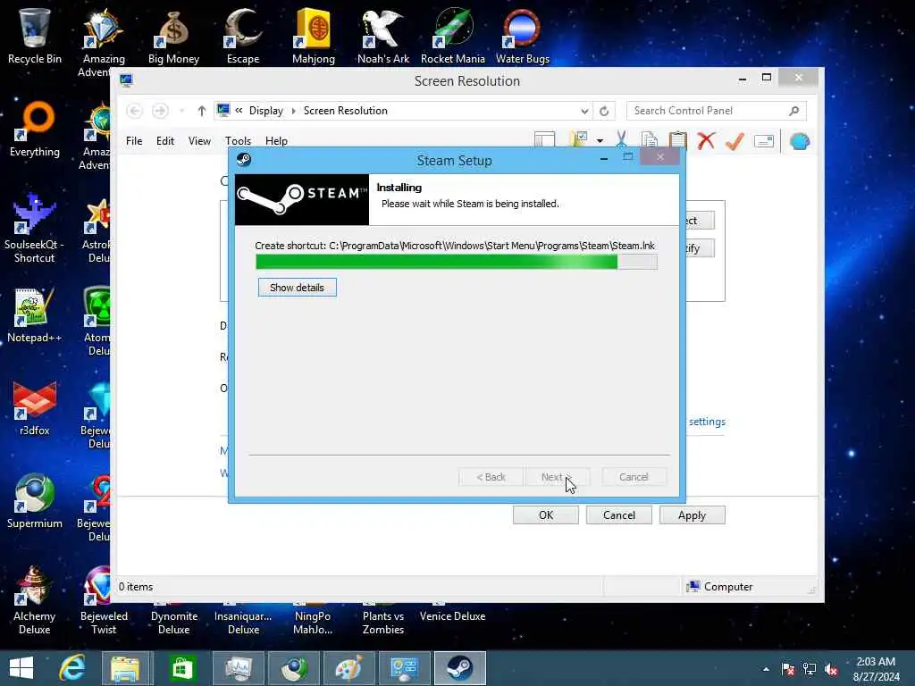Click Apply in Screen Resolution window

click(693, 515)
